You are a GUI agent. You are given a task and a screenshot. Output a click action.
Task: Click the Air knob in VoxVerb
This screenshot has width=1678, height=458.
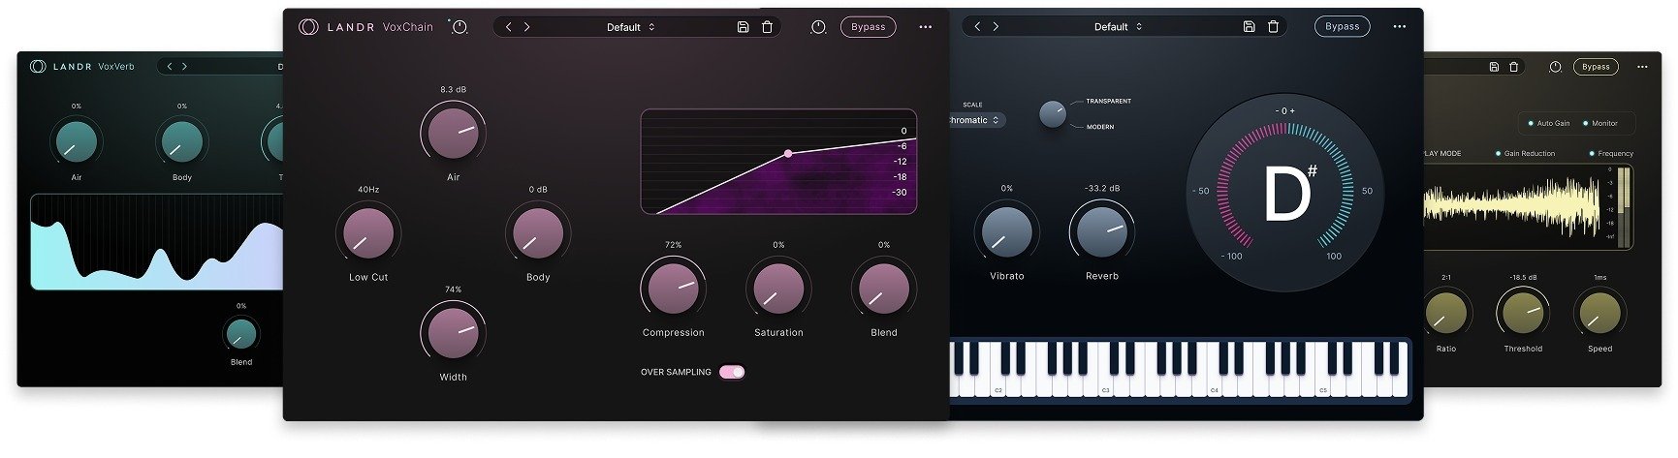pos(77,141)
